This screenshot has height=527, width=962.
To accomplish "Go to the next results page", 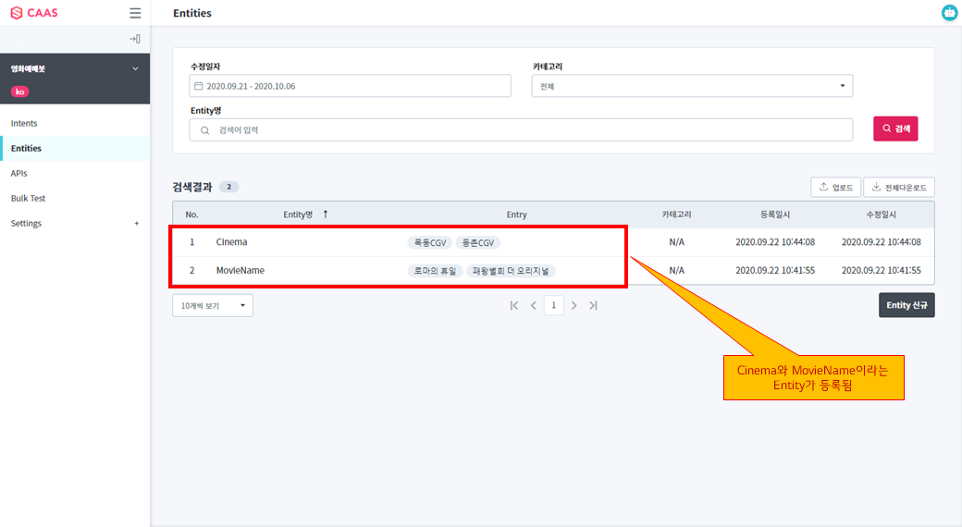I will coord(574,305).
